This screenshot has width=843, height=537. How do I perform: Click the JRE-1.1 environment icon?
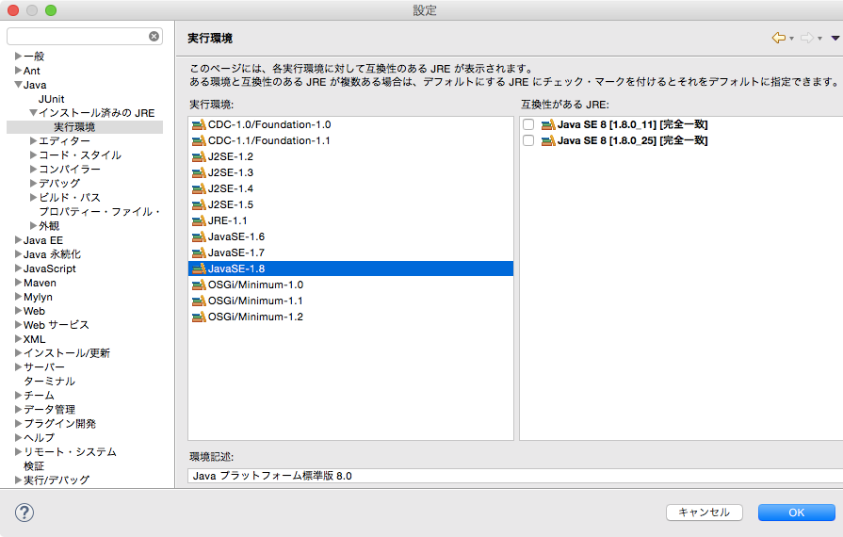tap(199, 221)
